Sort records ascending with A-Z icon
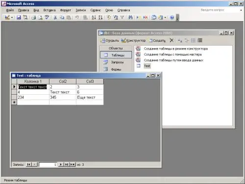 click(94, 17)
